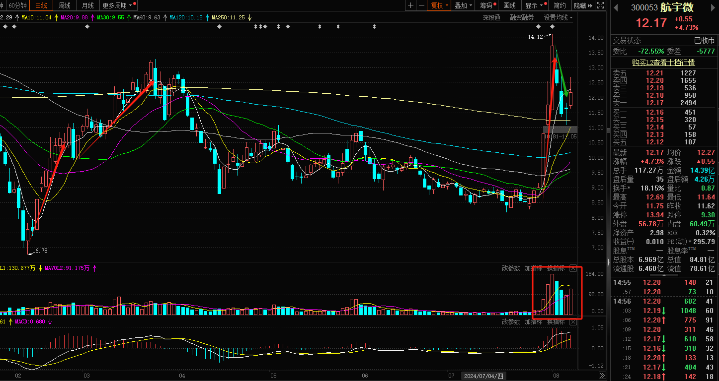Open the 更多周期 dropdown
The width and height of the screenshot is (719, 381).
[x=118, y=5]
